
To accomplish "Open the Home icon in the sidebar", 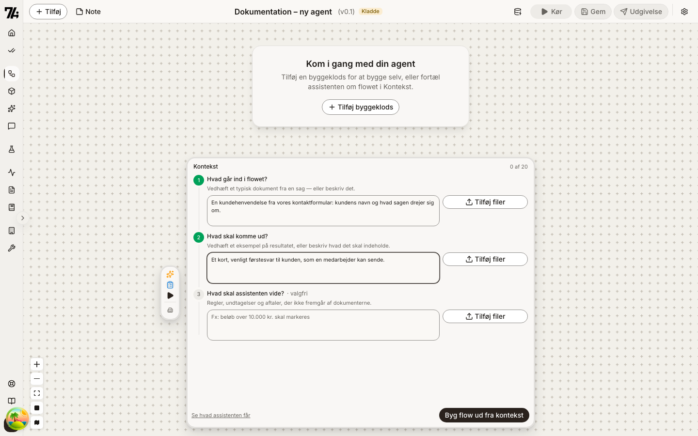I will (12, 33).
